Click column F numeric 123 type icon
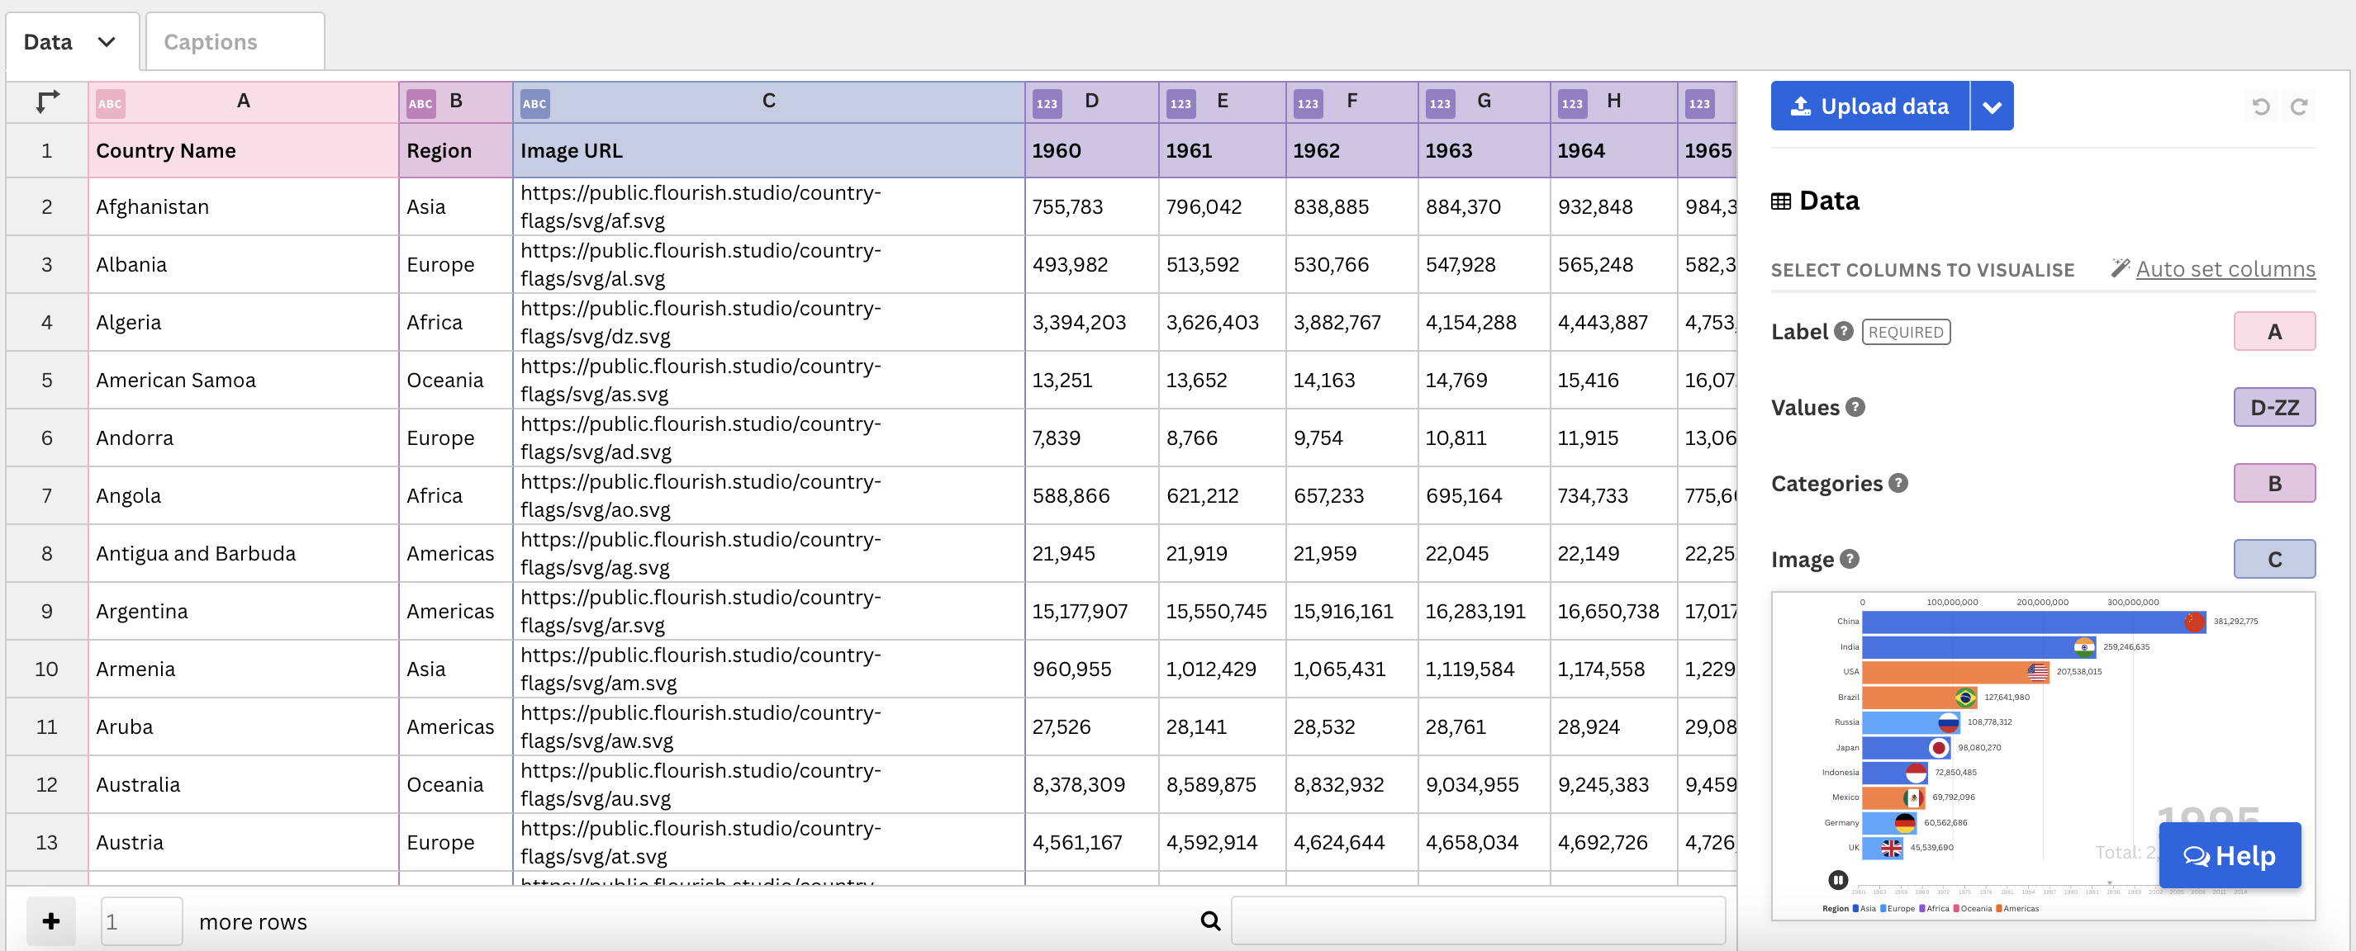 [1308, 104]
